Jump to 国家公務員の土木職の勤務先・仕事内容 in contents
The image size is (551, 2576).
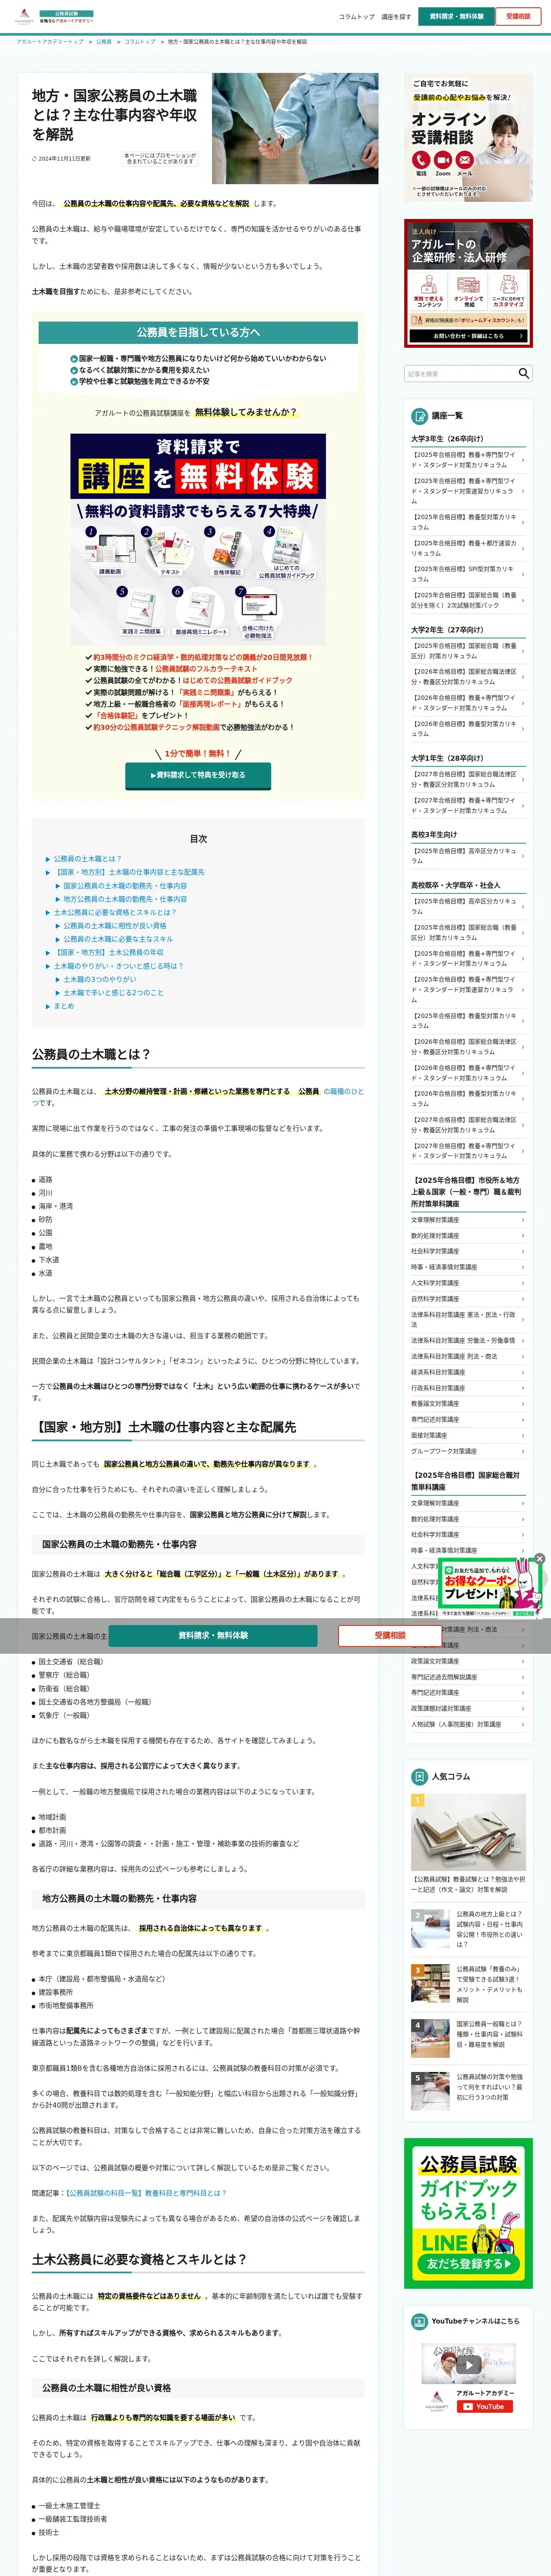(125, 886)
